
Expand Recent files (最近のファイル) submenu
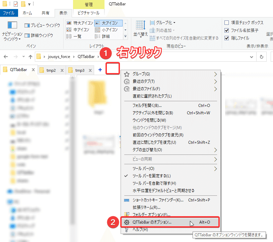point(170,89)
